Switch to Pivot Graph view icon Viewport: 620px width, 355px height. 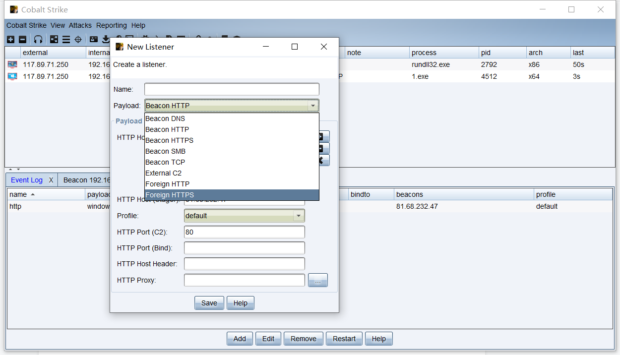click(x=54, y=39)
